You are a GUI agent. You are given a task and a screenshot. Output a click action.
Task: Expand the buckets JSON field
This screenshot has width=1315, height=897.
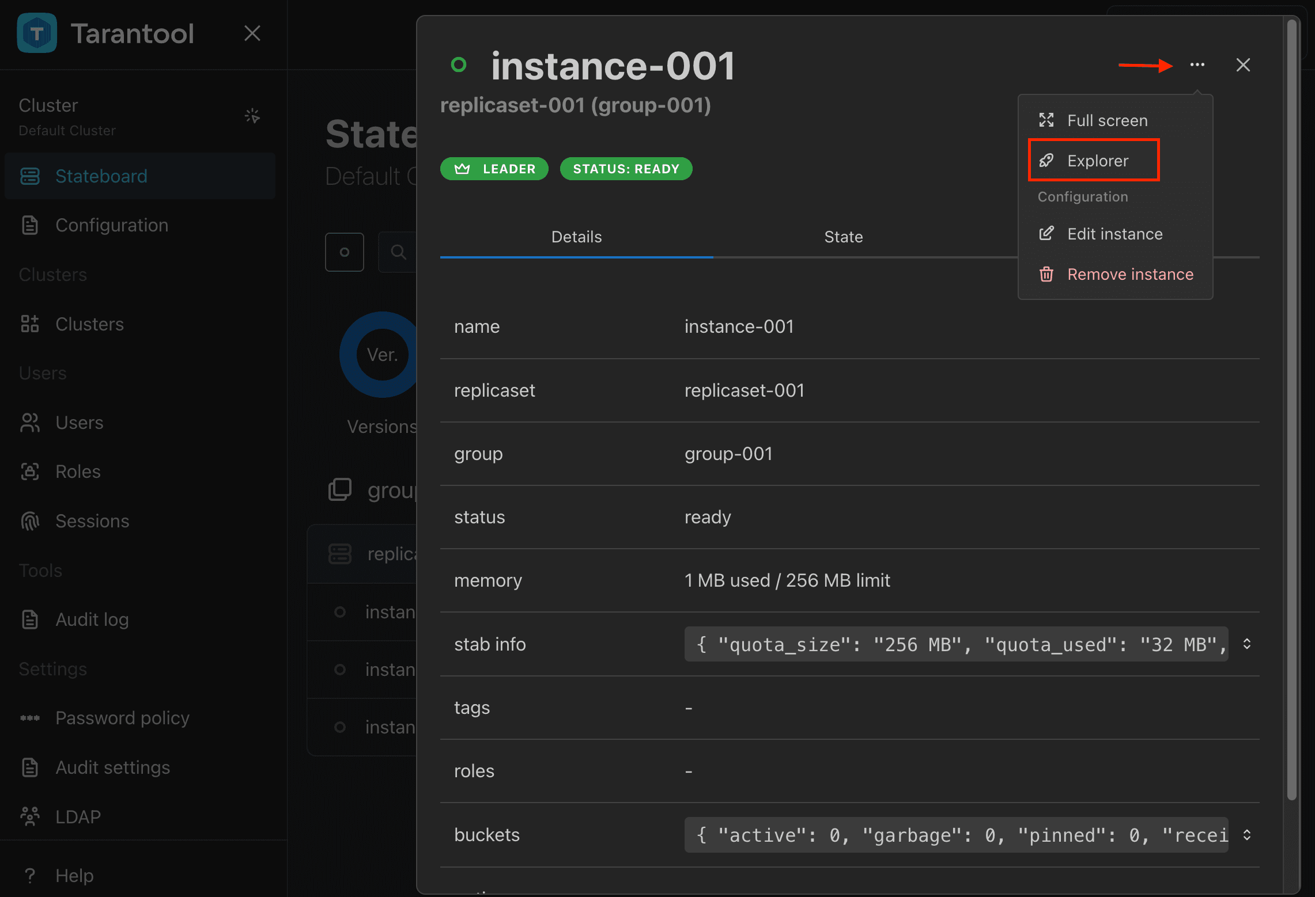(x=1246, y=835)
